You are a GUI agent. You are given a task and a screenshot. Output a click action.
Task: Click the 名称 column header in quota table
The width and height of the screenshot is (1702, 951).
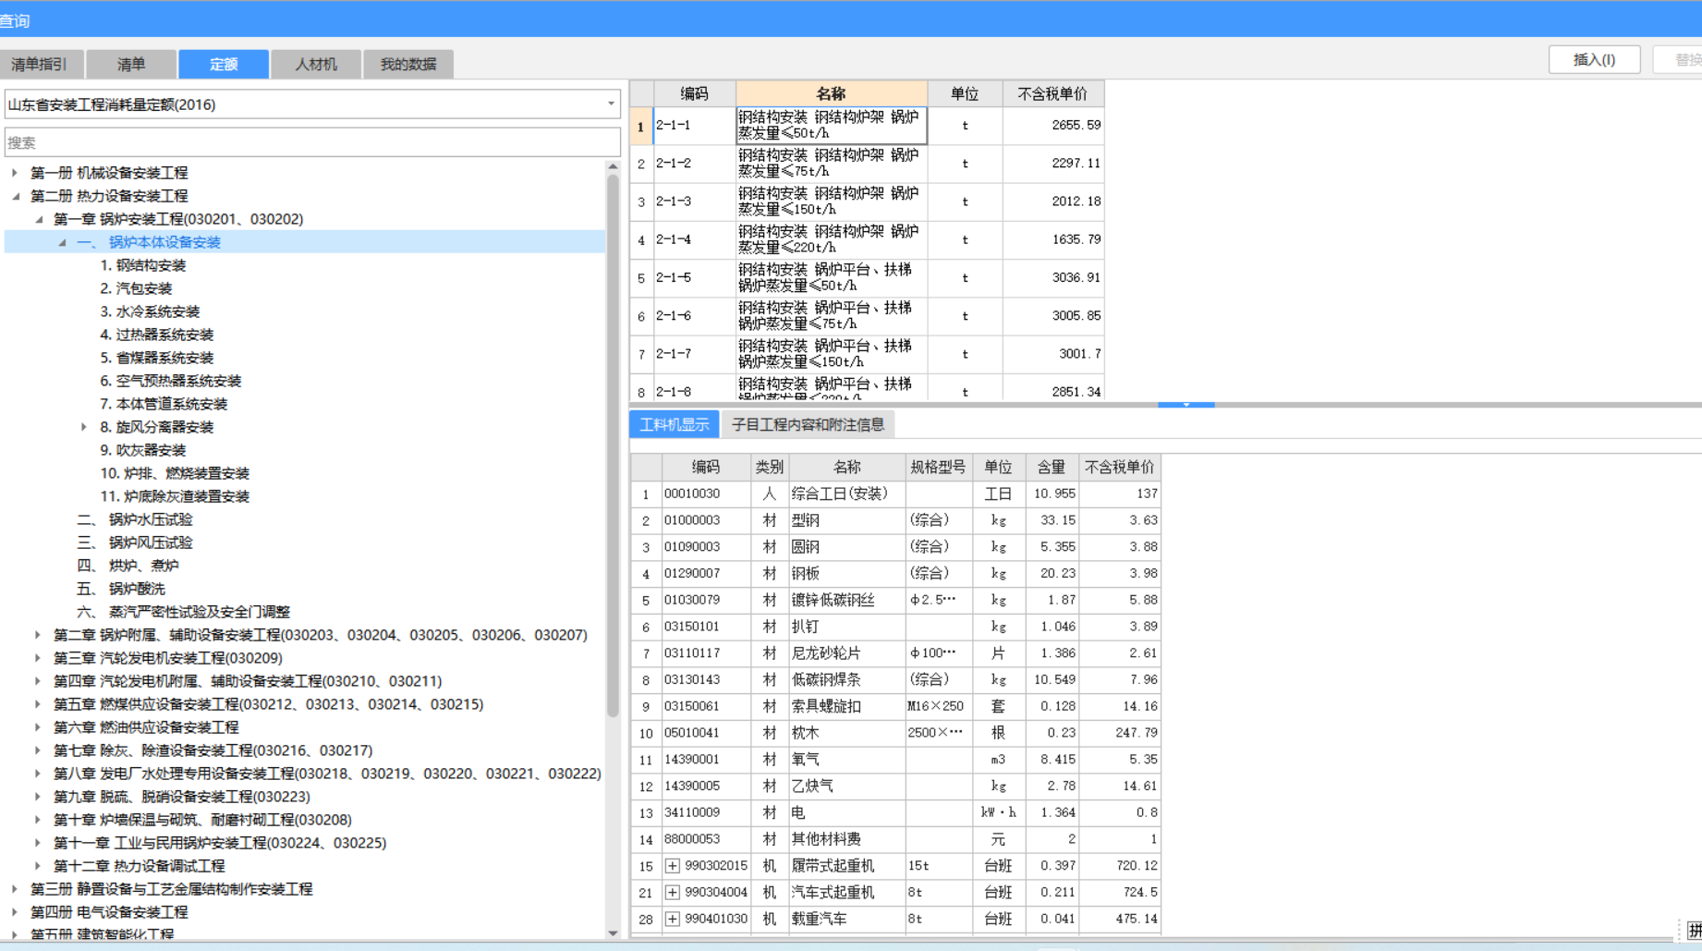click(832, 93)
